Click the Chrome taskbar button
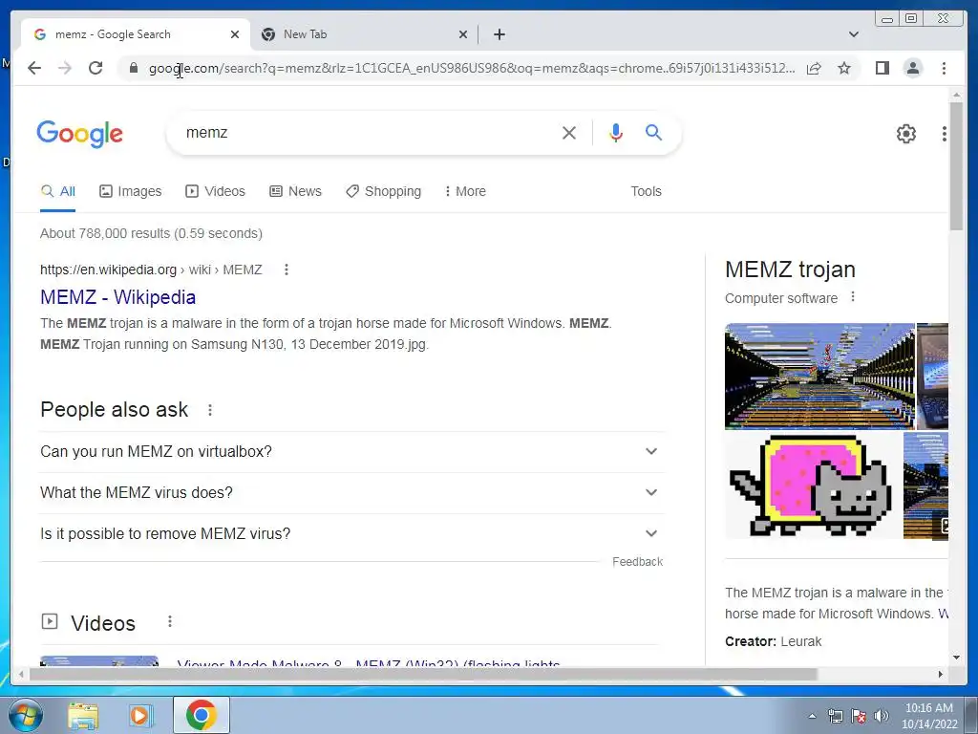This screenshot has width=978, height=734. point(201,715)
